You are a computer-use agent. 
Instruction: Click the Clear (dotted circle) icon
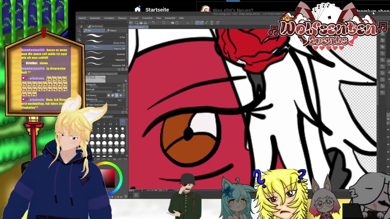[x=164, y=23]
